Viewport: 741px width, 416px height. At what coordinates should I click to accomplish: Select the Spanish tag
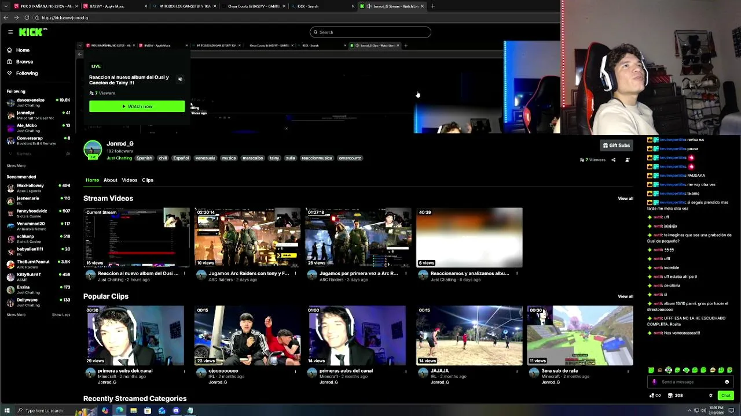pos(144,158)
